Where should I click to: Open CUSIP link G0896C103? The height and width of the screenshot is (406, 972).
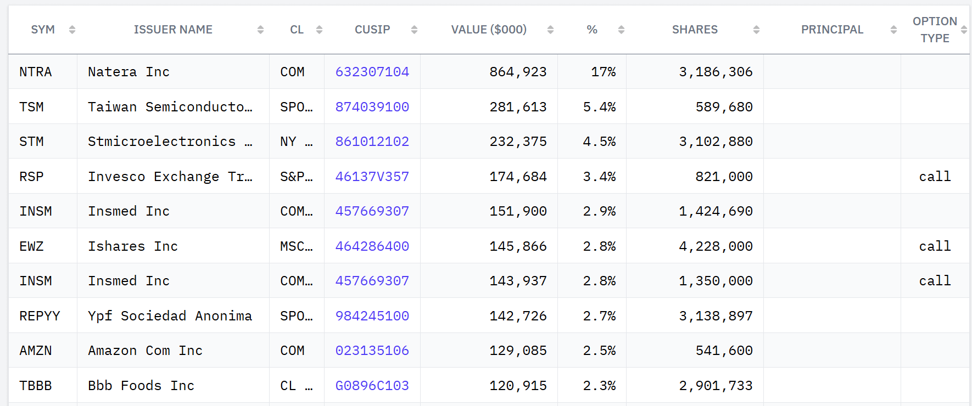372,386
